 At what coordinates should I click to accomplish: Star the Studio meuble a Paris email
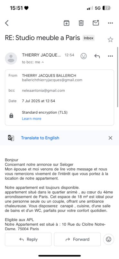pos(110,39)
